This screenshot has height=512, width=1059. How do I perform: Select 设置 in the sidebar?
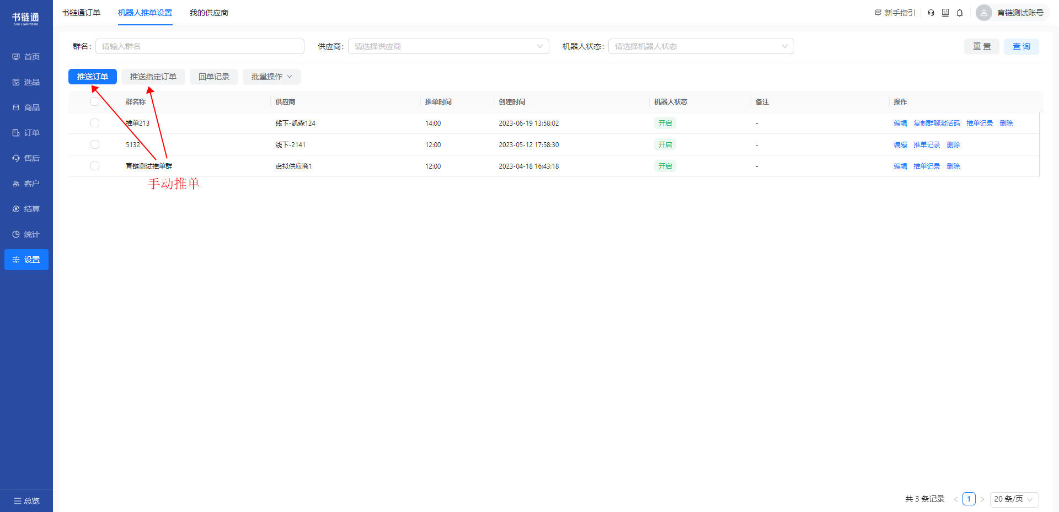[x=26, y=260]
